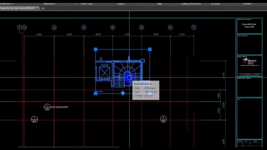The width and height of the screenshot is (267, 150).
Task: Open the Content ribbon panel
Action: coord(247,4)
